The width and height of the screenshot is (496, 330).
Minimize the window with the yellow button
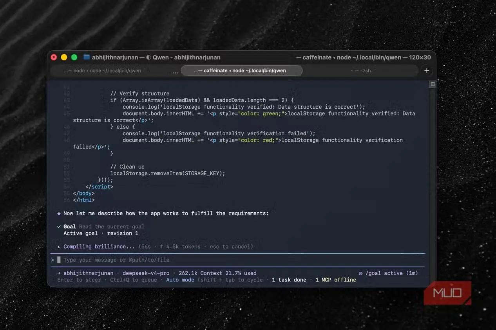pyautogui.click(x=64, y=57)
